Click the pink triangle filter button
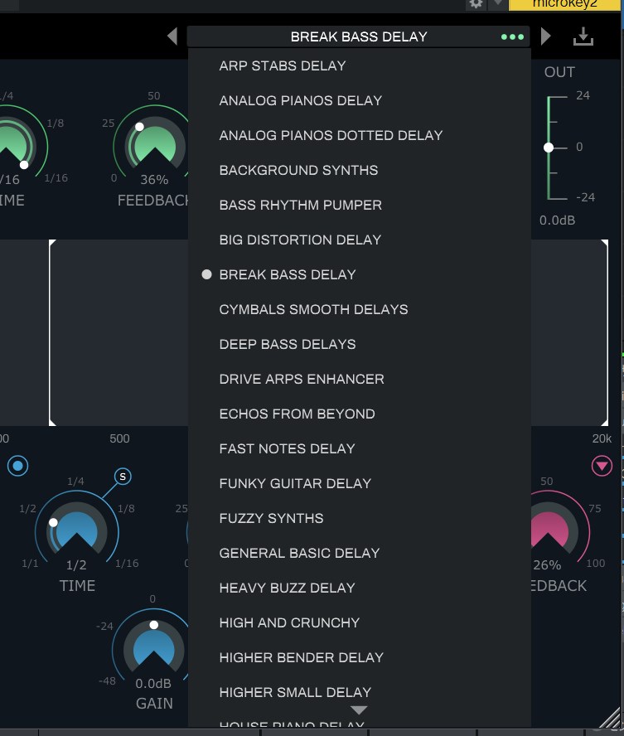Image resolution: width=624 pixels, height=736 pixels. point(602,467)
